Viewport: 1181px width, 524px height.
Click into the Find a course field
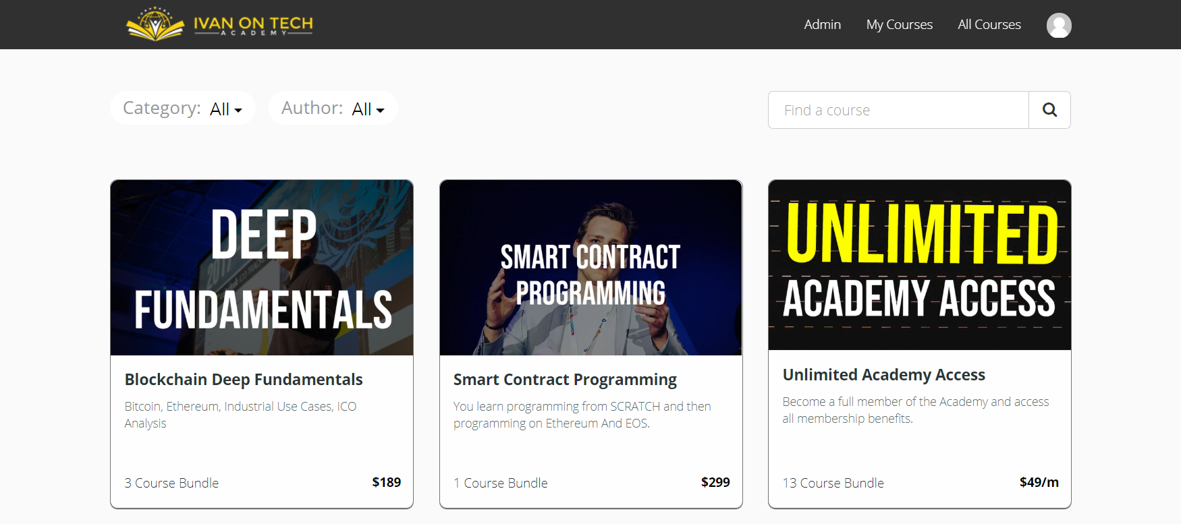pyautogui.click(x=898, y=109)
